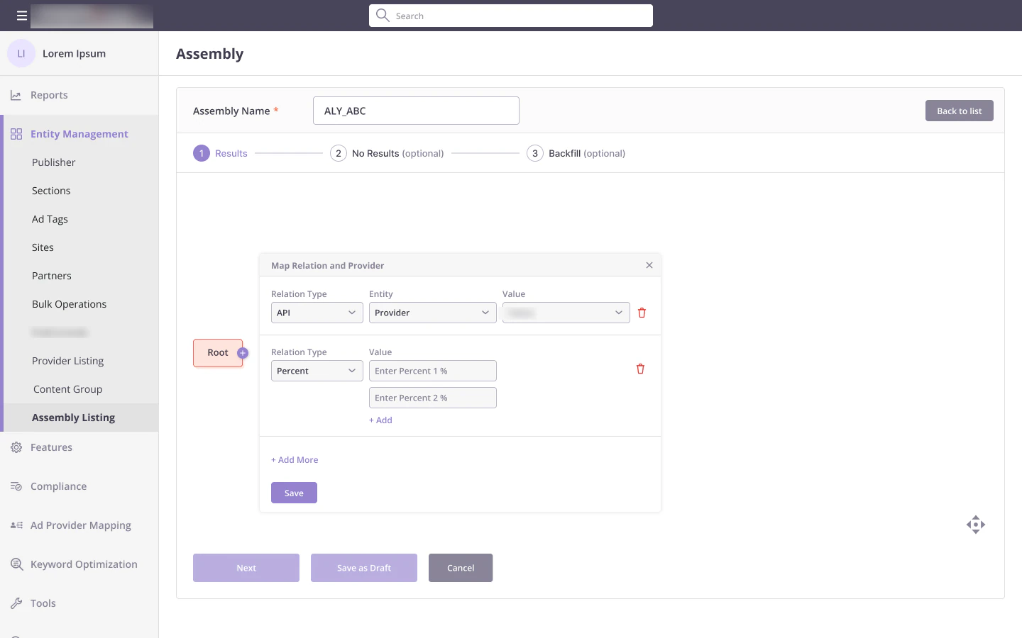Open Assembly Listing in sidebar
This screenshot has height=638, width=1022.
[81, 418]
